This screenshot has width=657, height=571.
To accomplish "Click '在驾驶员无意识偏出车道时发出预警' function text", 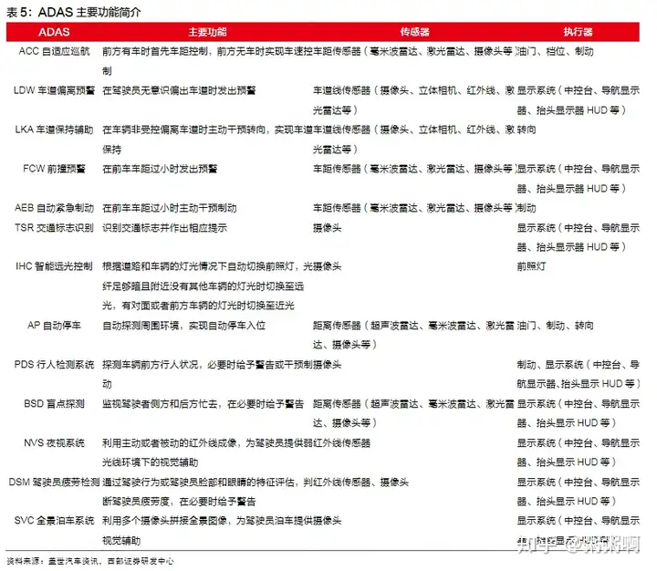I will click(x=179, y=90).
